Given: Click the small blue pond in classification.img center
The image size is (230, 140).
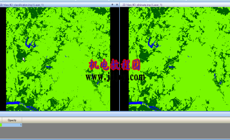Looking at the screenshot, I should click(49, 67).
